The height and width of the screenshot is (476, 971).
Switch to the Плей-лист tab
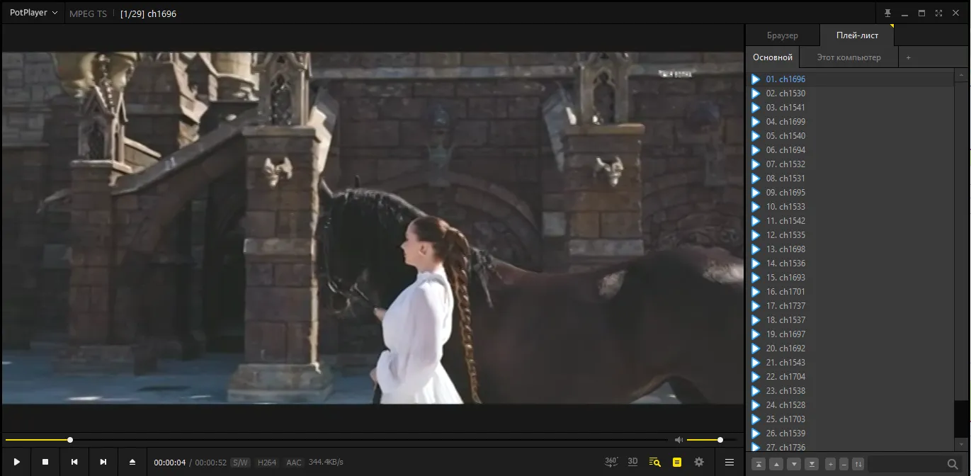857,35
